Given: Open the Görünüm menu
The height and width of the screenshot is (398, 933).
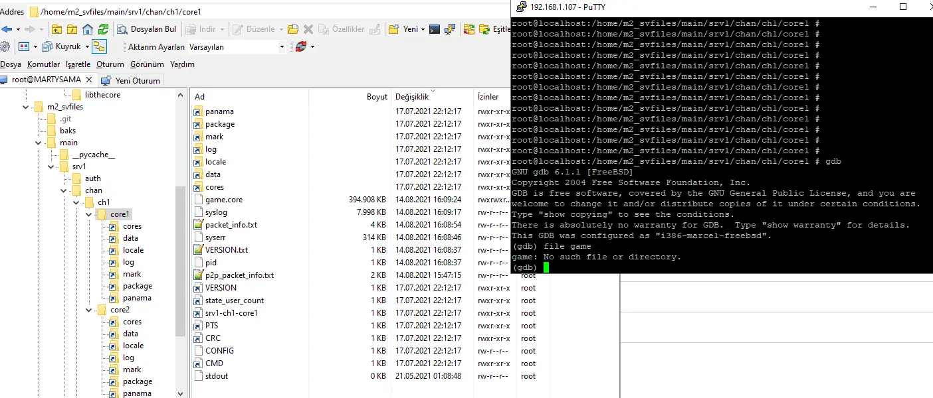Looking at the screenshot, I should 147,64.
